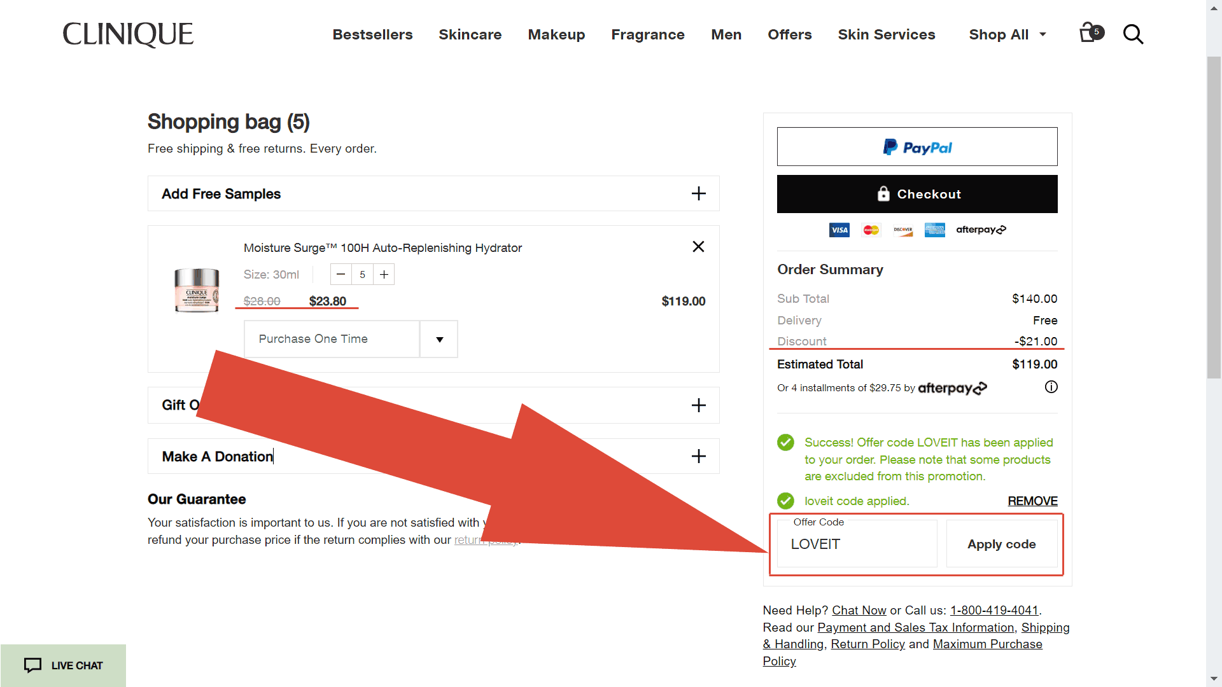Click the sale price $23.80
This screenshot has height=687, width=1222.
click(x=327, y=302)
